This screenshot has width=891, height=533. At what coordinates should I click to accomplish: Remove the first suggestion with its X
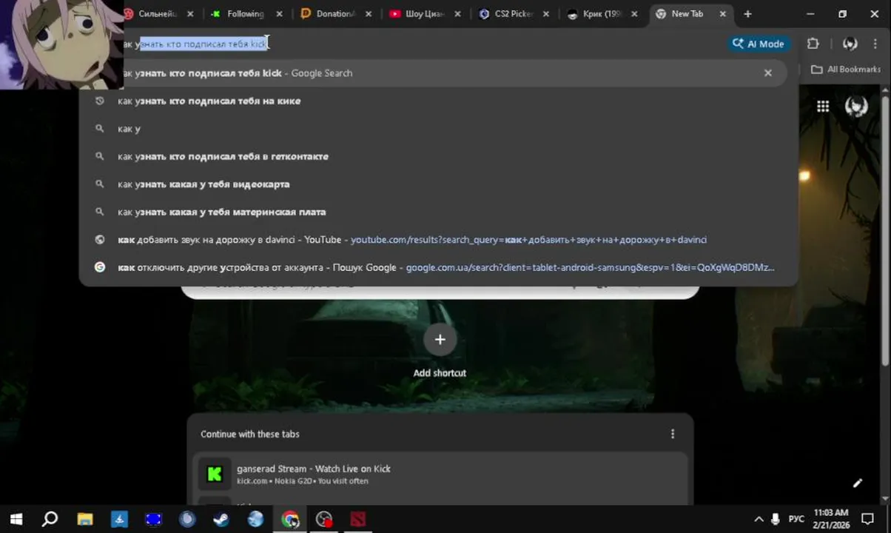(767, 73)
